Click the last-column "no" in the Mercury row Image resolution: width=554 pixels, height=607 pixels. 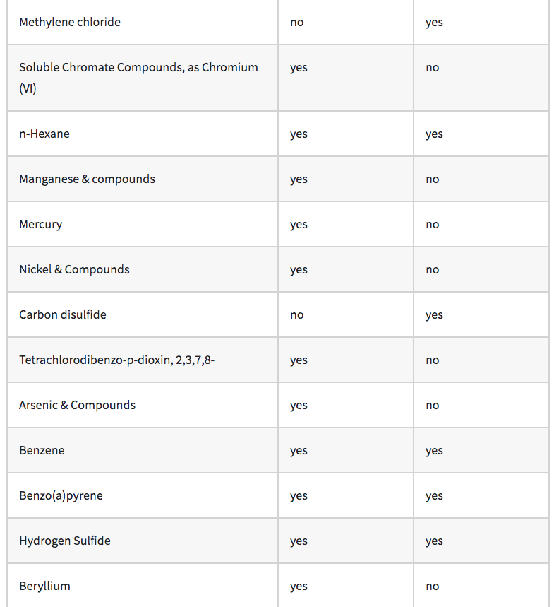coord(433,225)
